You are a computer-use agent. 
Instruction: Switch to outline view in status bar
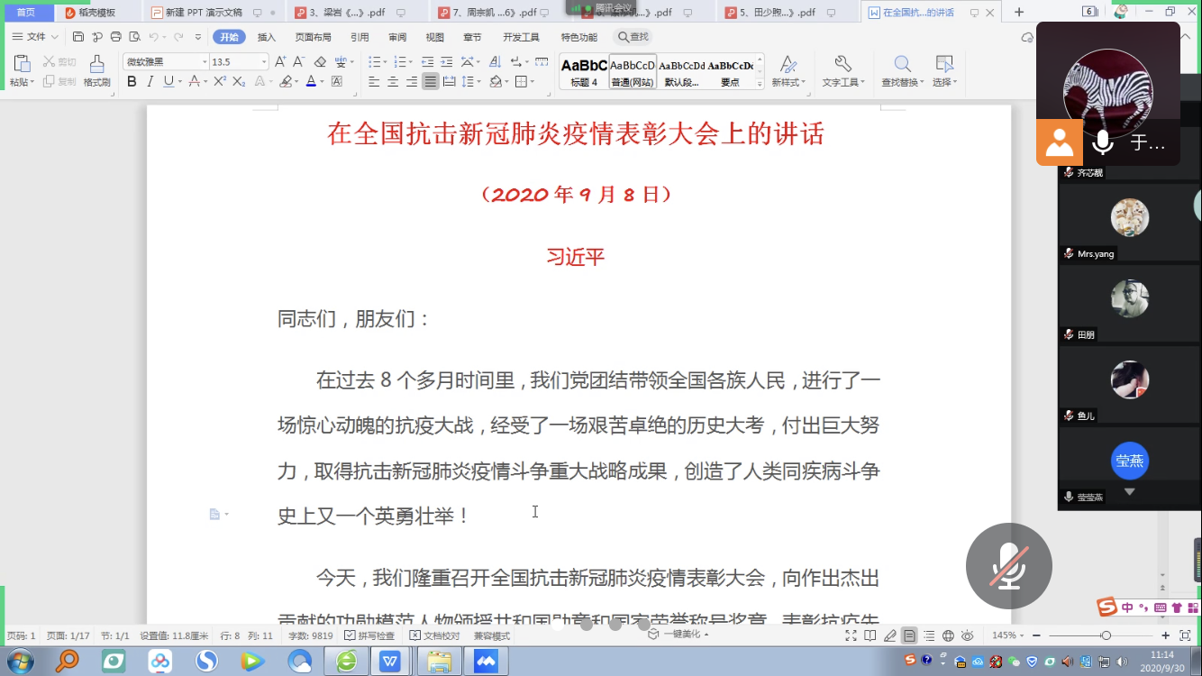929,635
